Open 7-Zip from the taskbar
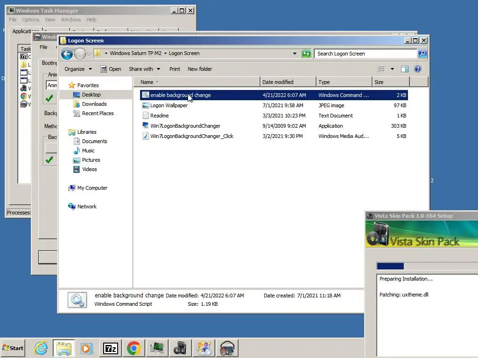This screenshot has height=358, width=478. point(110,348)
